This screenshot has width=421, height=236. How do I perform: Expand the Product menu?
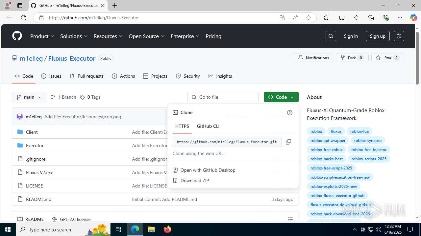tap(42, 36)
